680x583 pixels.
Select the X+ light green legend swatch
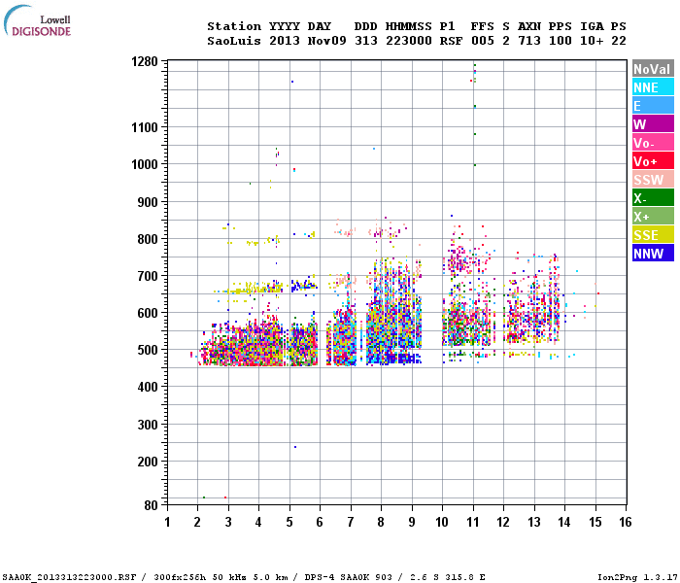pos(653,216)
